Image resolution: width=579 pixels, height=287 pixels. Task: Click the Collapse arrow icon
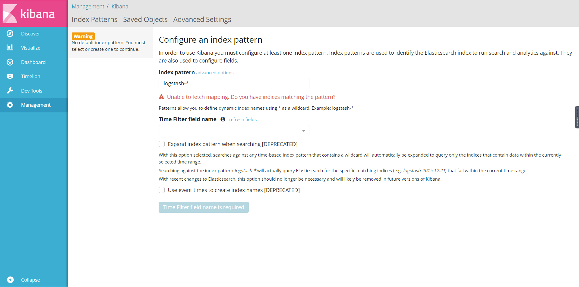click(10, 280)
